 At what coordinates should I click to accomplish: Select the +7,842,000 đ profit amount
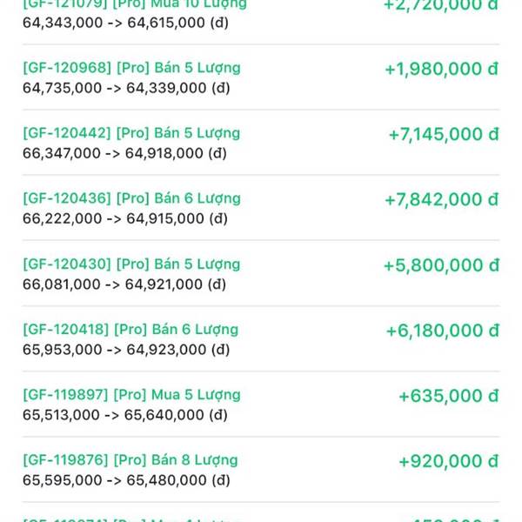442,199
